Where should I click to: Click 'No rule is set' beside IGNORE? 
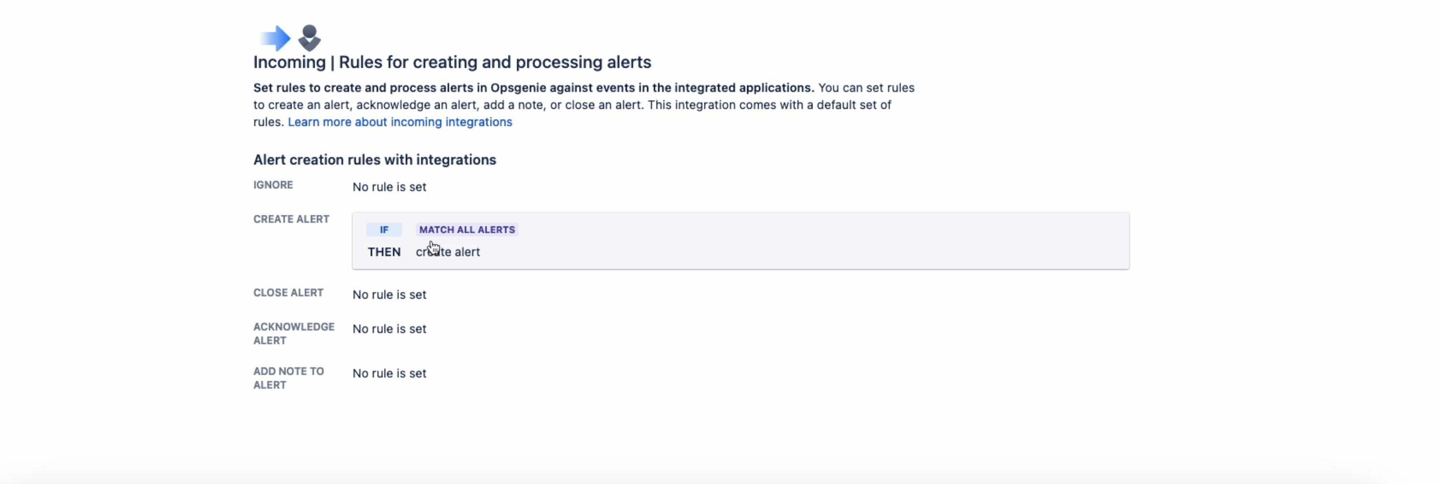389,187
